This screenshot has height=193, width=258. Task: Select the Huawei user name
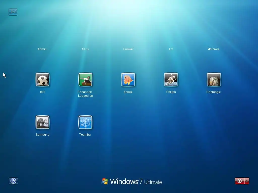tap(128, 49)
